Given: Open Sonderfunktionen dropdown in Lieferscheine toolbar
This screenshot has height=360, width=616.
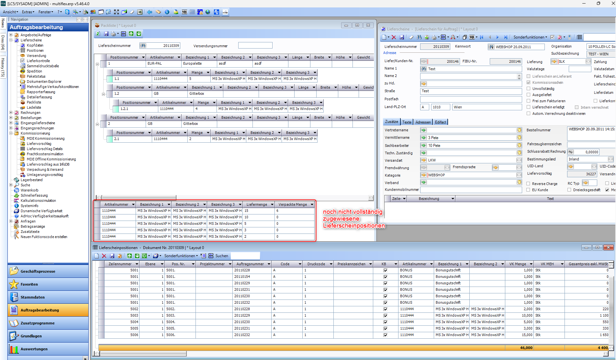Looking at the screenshot, I should (x=530, y=37).
